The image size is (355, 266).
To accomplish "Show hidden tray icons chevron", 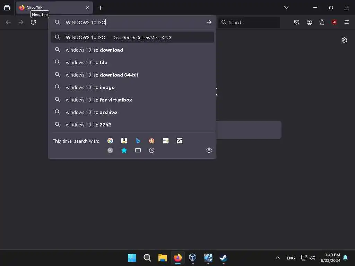I will pos(278,258).
